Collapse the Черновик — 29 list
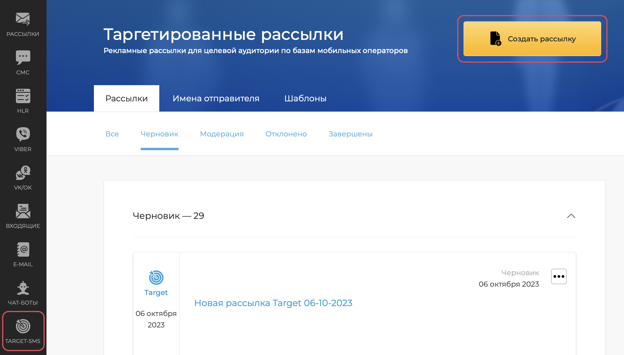Image resolution: width=624 pixels, height=355 pixels. [x=571, y=216]
